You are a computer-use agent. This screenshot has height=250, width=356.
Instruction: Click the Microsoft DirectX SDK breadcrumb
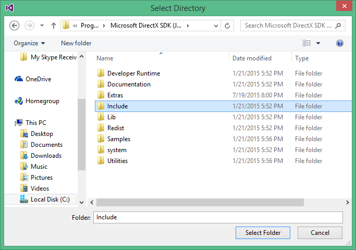[146, 26]
